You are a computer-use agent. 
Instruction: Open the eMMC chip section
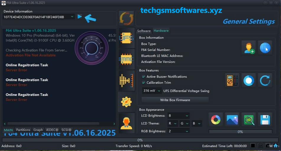126,59
